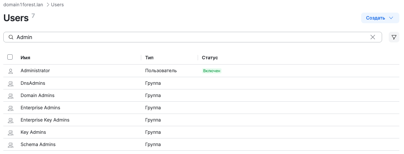Image resolution: width=404 pixels, height=154 pixels.
Task: Click the filter funnel icon
Action: (x=394, y=37)
